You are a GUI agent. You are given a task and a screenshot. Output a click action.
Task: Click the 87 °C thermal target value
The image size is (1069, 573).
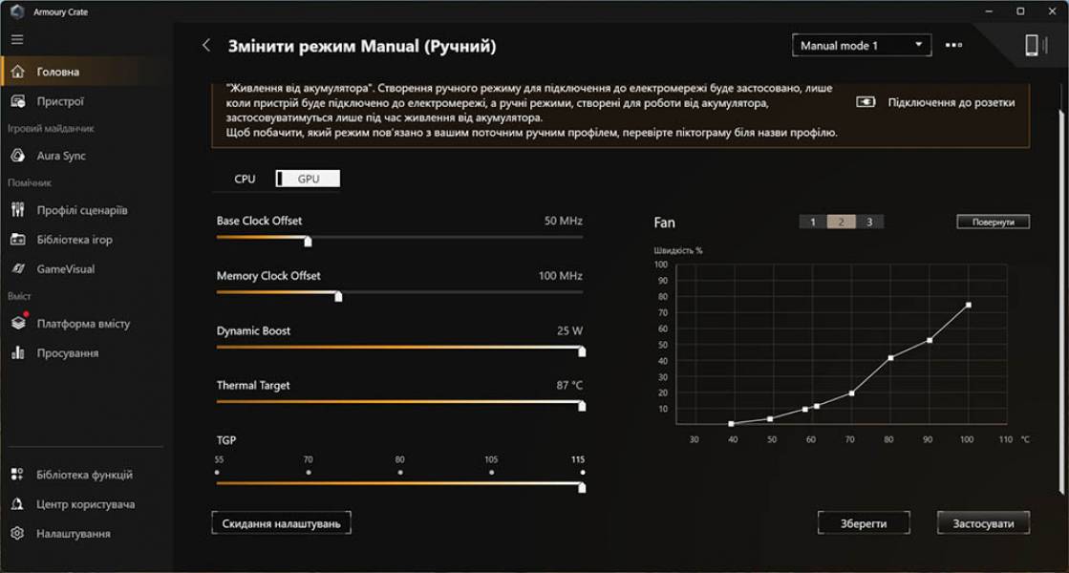[x=569, y=385]
